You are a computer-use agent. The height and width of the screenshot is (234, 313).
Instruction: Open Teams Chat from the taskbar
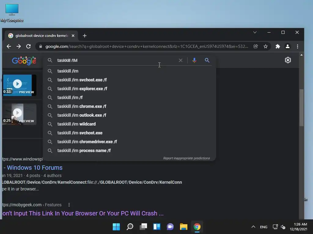(x=170, y=227)
